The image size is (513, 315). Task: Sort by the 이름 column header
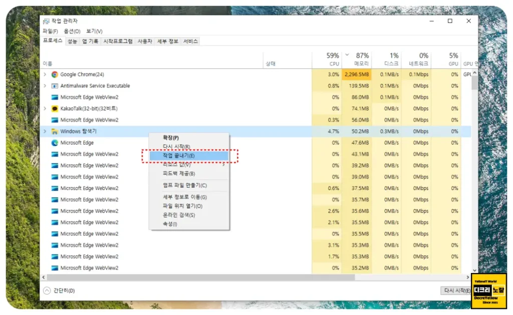[x=152, y=60]
